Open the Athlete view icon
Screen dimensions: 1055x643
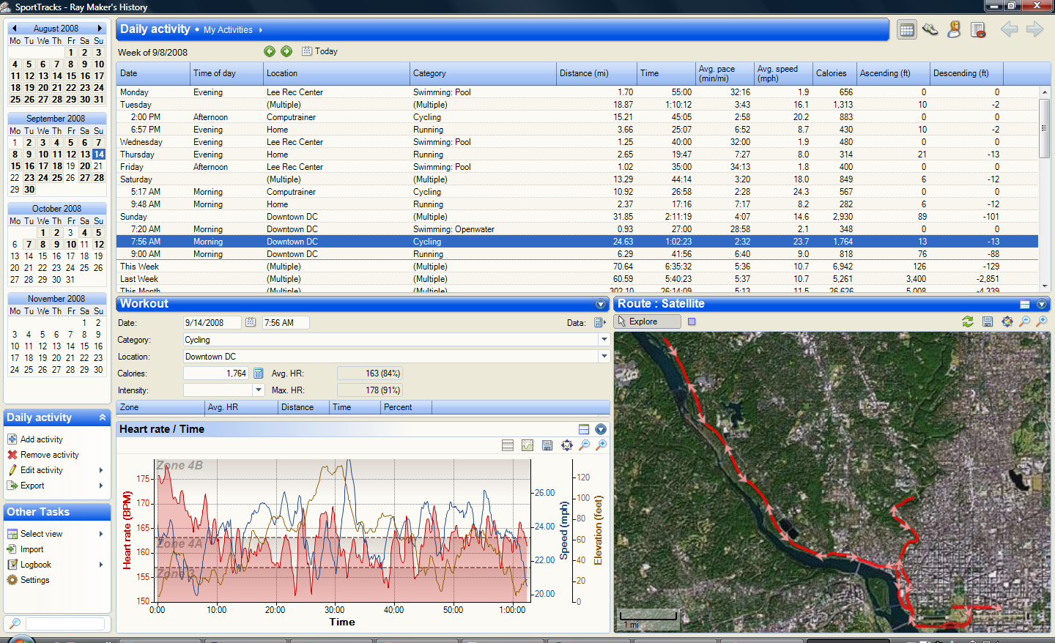click(x=954, y=30)
